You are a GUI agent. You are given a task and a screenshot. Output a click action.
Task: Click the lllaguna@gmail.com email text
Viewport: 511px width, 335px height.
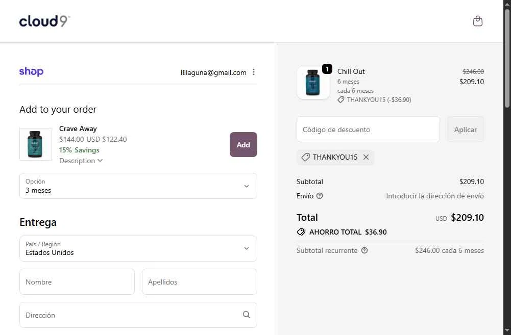(x=213, y=72)
